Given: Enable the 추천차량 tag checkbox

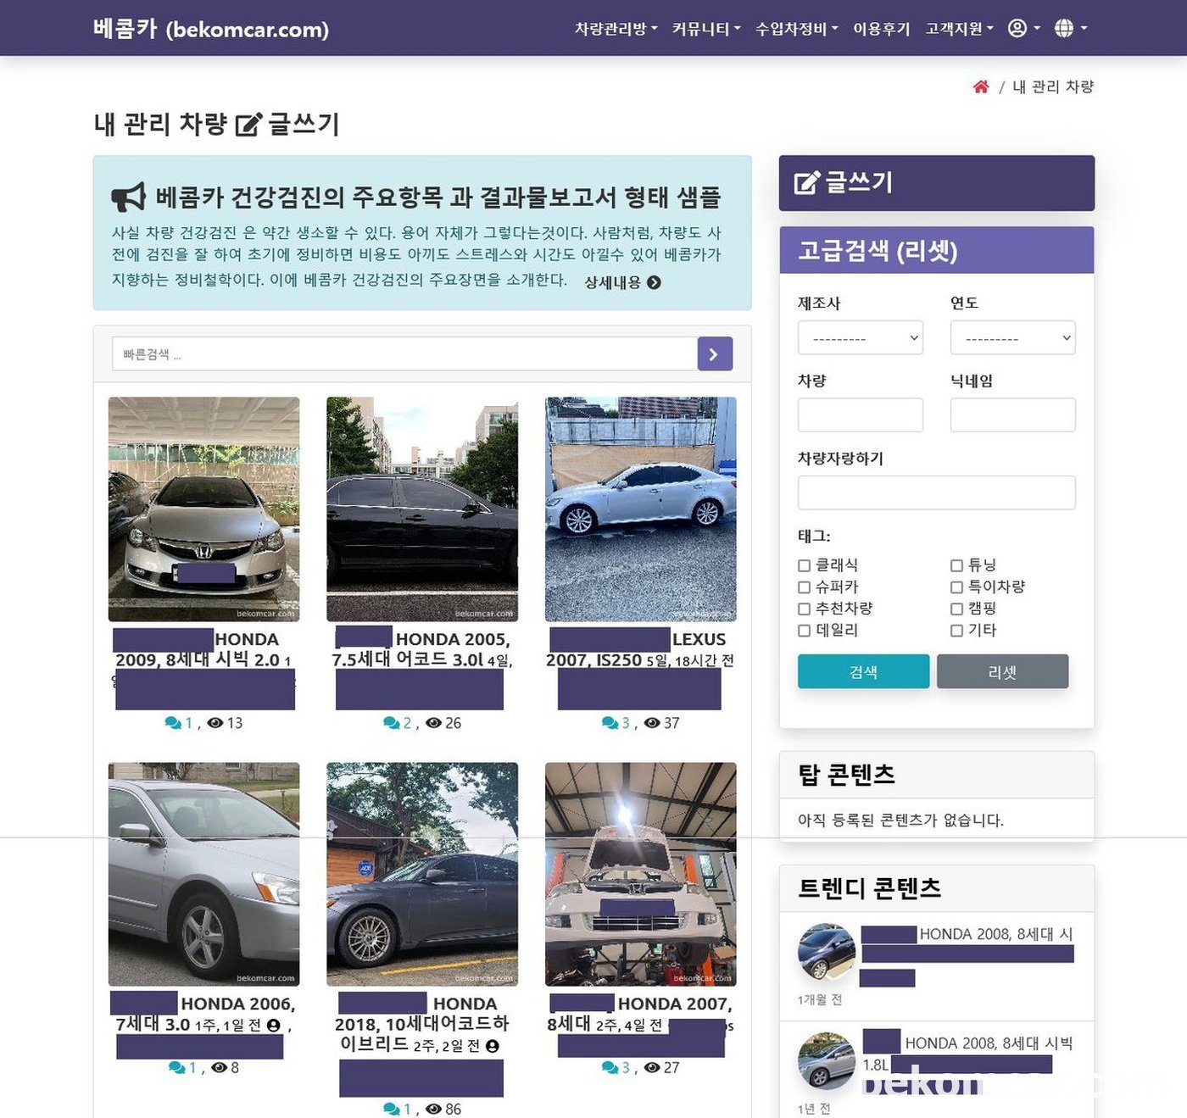Looking at the screenshot, I should tap(804, 609).
